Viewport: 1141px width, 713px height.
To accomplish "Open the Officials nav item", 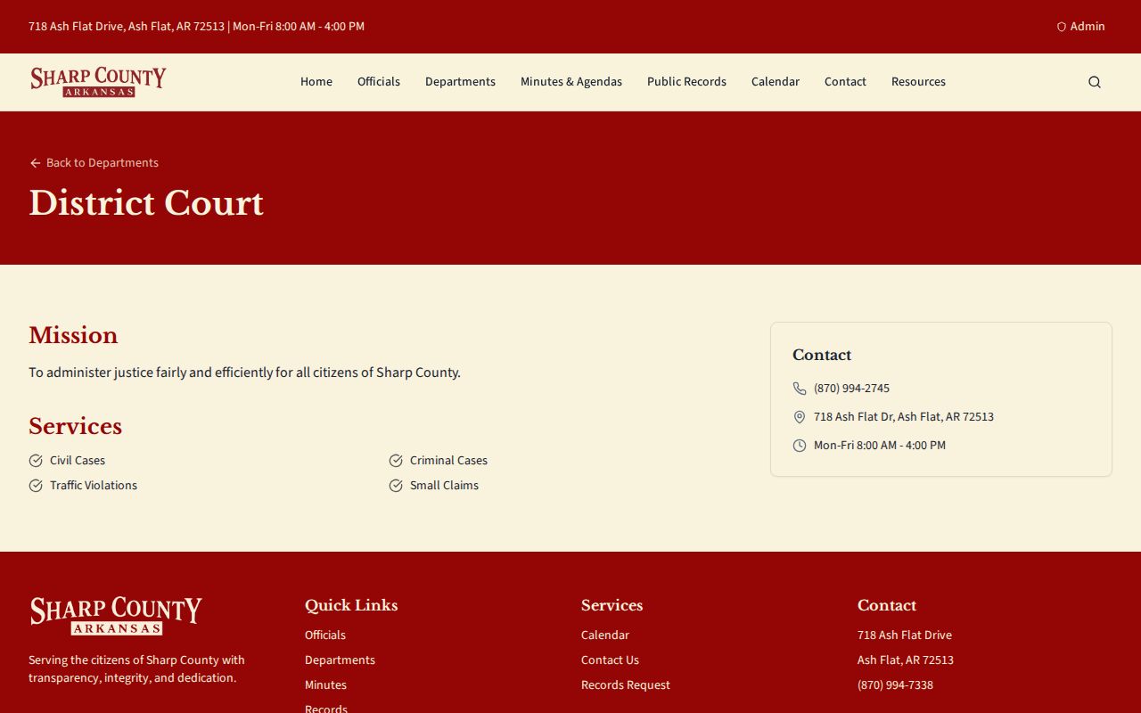I will (379, 82).
